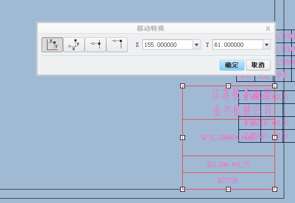Choose the snap-to-vertex move mode icon
The height and width of the screenshot is (203, 295).
click(117, 45)
